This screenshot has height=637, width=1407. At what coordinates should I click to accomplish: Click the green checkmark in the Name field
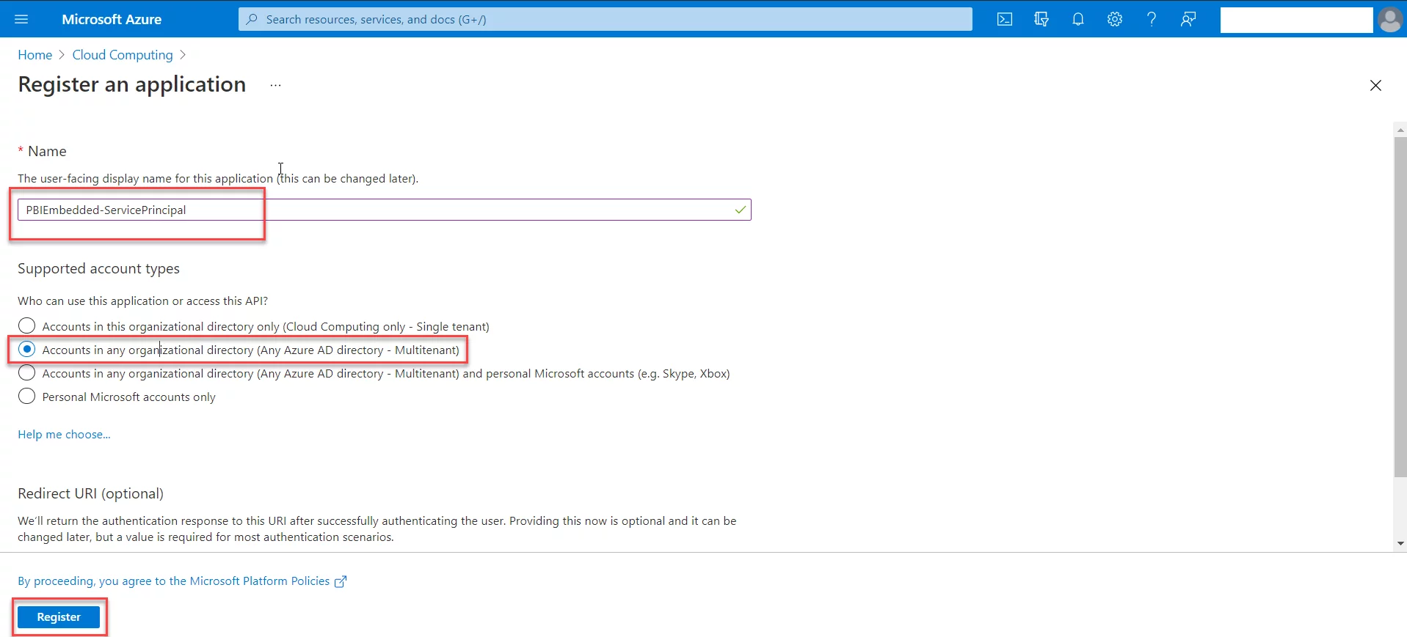(741, 210)
